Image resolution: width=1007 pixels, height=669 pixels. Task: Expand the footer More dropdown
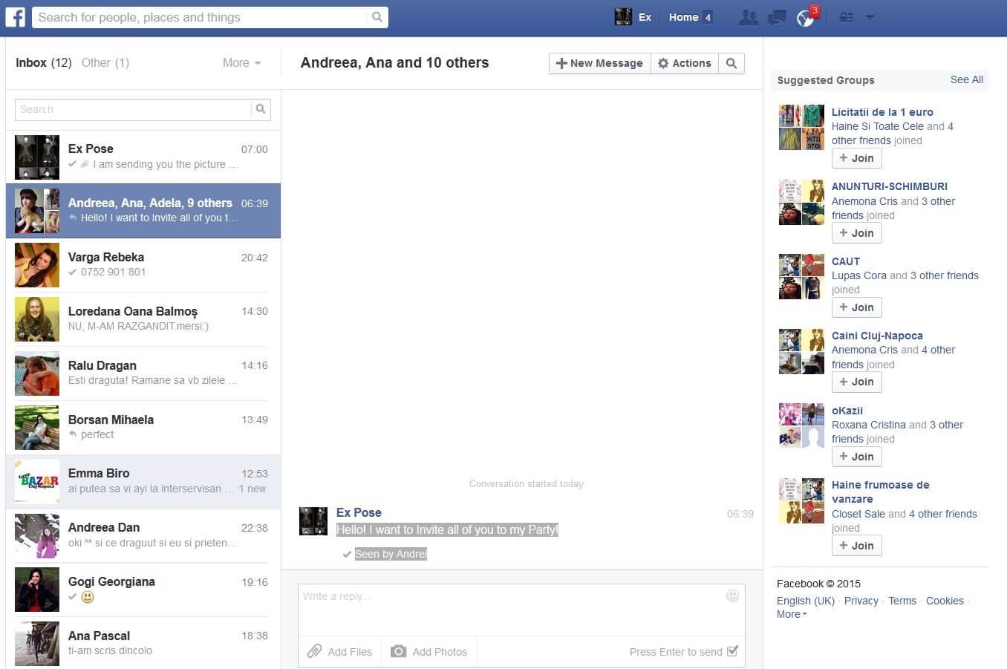click(x=792, y=614)
